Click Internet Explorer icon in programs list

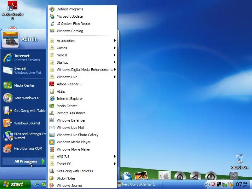(x=52, y=99)
